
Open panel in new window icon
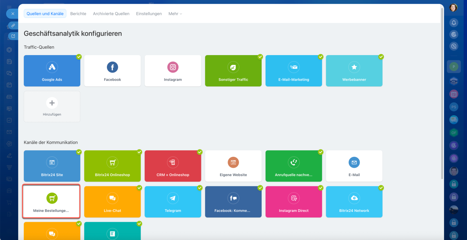[x=13, y=36]
